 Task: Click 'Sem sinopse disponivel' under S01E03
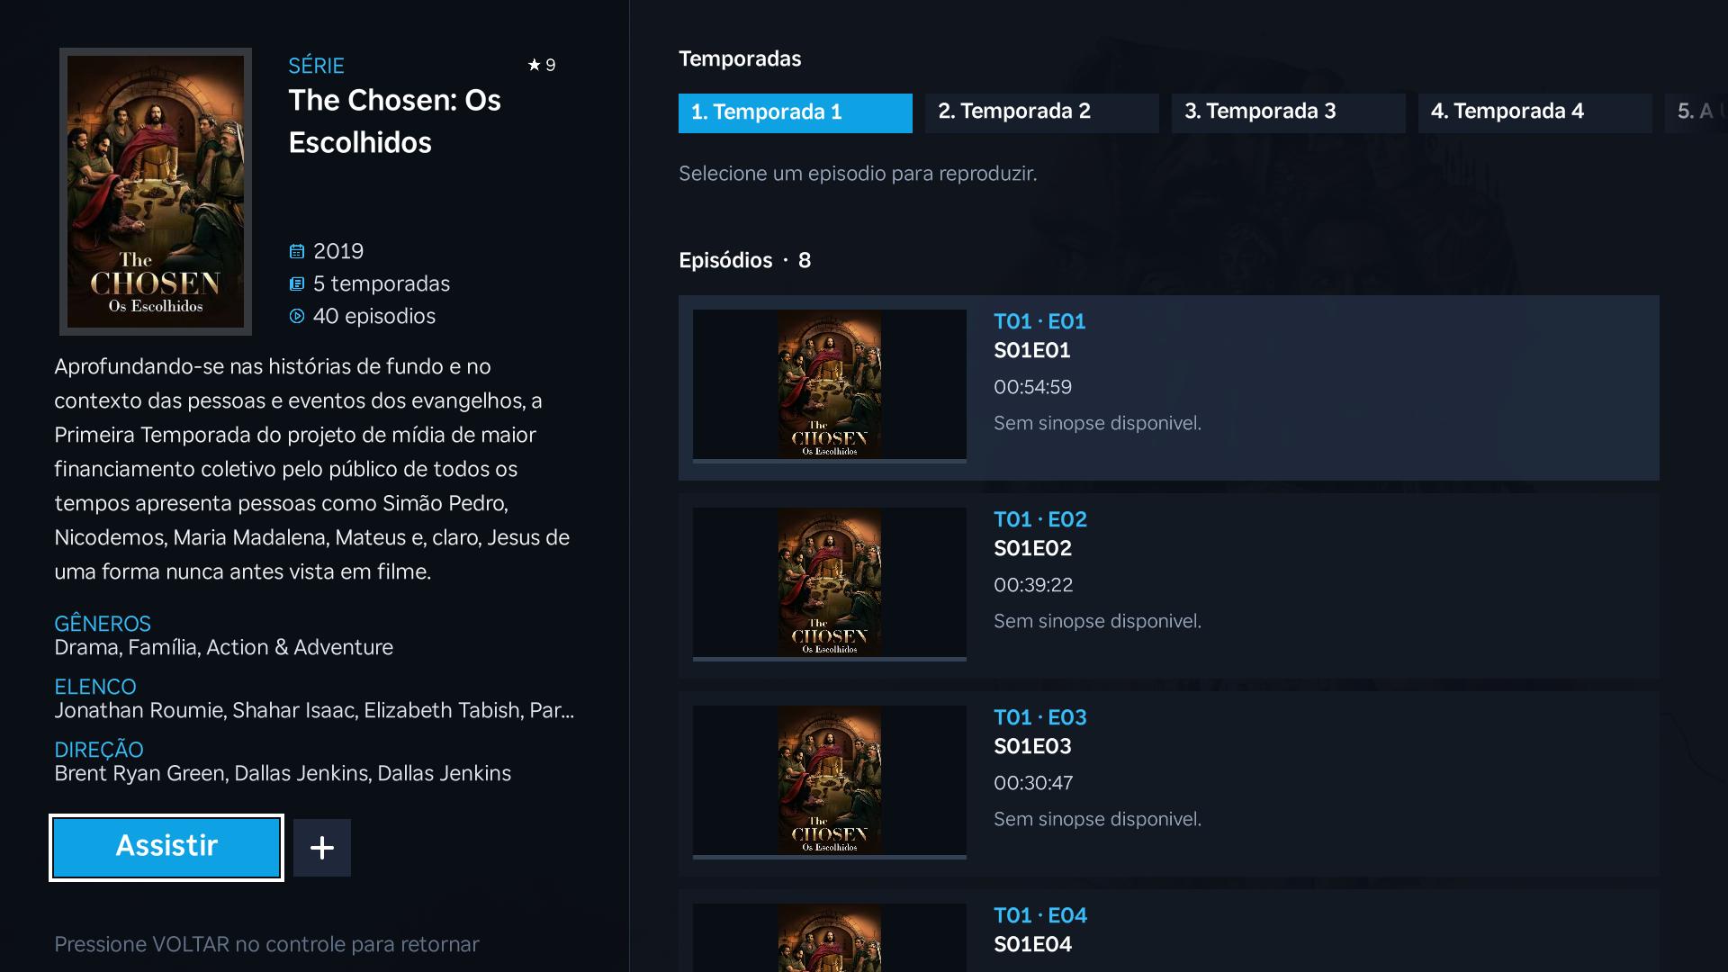(1097, 819)
